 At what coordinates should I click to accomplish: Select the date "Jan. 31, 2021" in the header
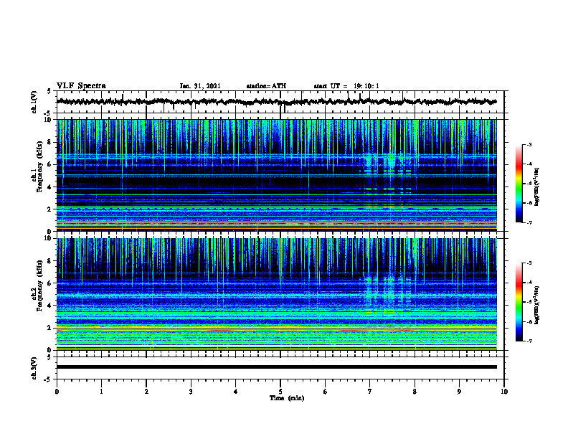pos(200,86)
